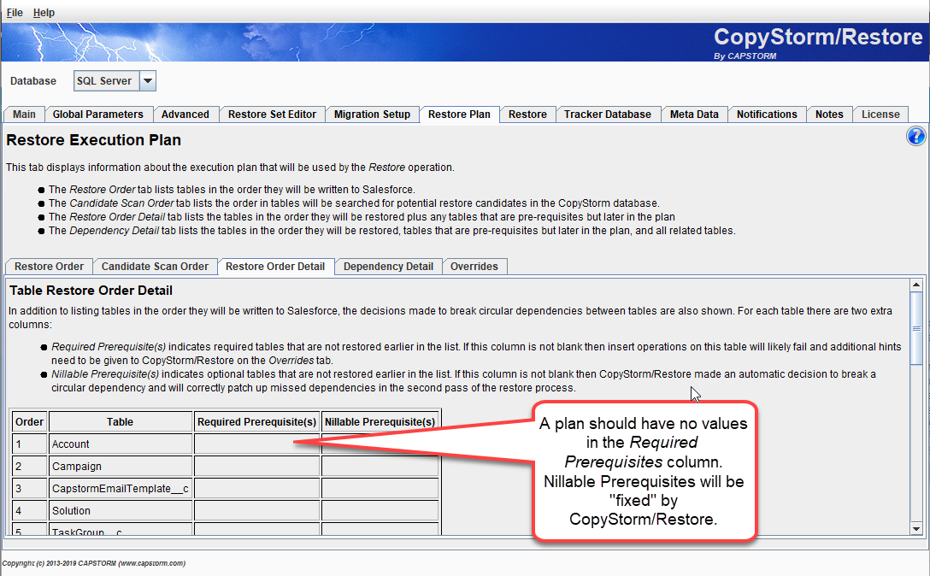The height and width of the screenshot is (576, 930).
Task: Click the Order column header
Action: click(30, 422)
